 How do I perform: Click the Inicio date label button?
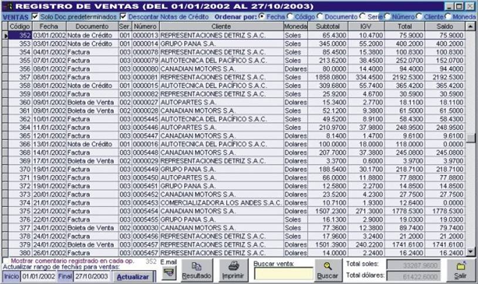point(11,276)
